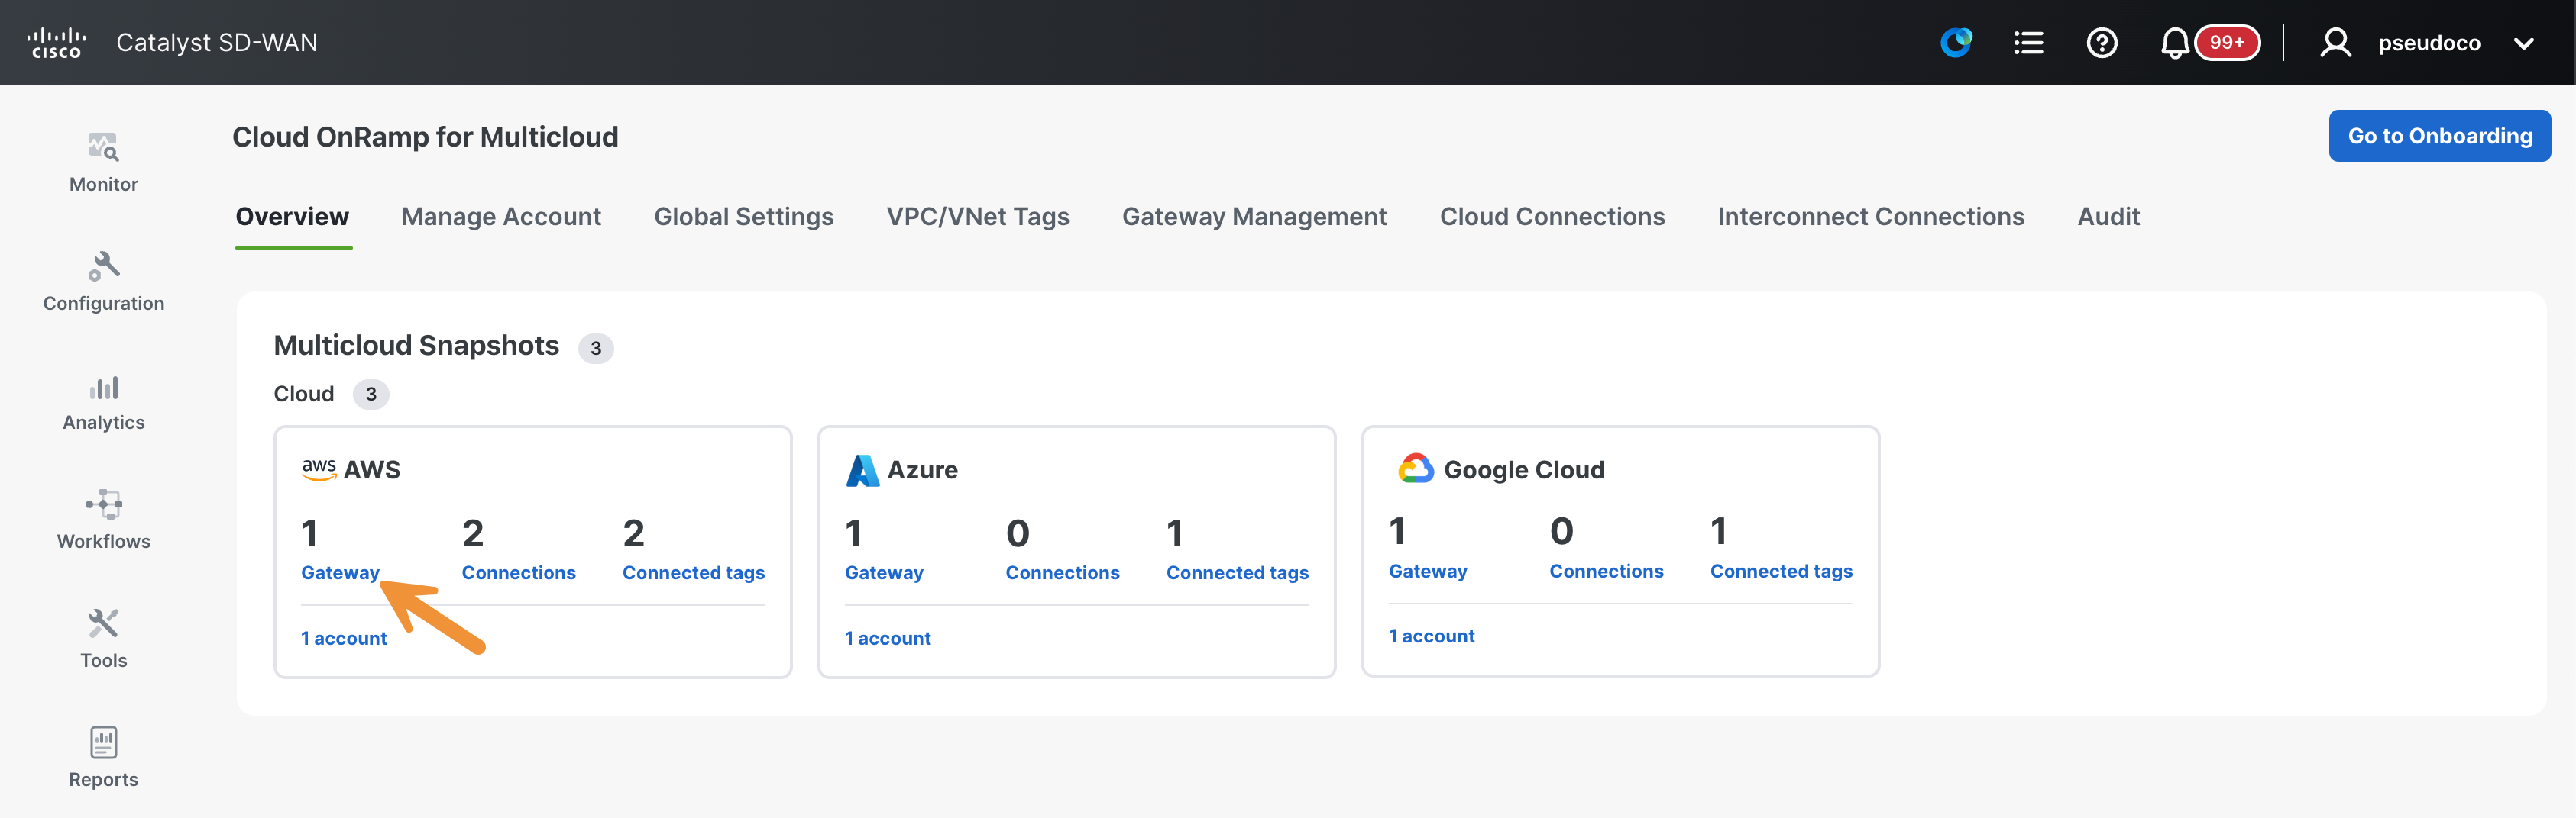Open the Analytics sidebar icon
Viewport: 2576px width, 818px height.
pos(103,387)
